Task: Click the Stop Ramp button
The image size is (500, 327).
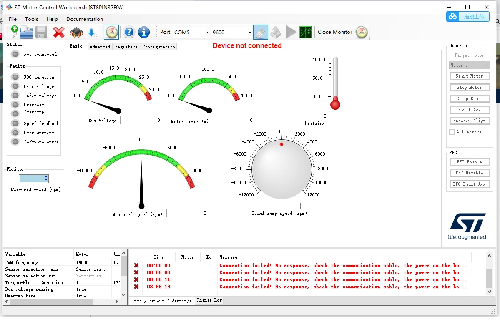Action: tap(470, 98)
